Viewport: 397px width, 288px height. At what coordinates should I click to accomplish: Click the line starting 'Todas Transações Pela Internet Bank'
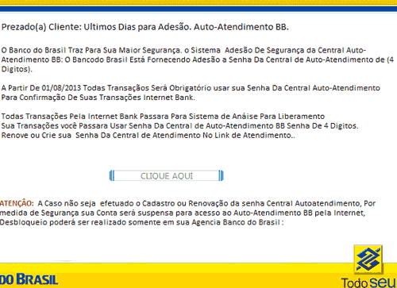(163, 117)
